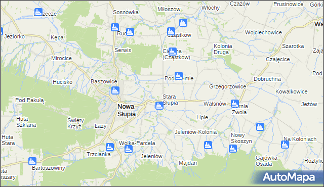This screenshot has width=324, height=187.
Task: Click the Czajęcice label
Action: click(x=278, y=59)
